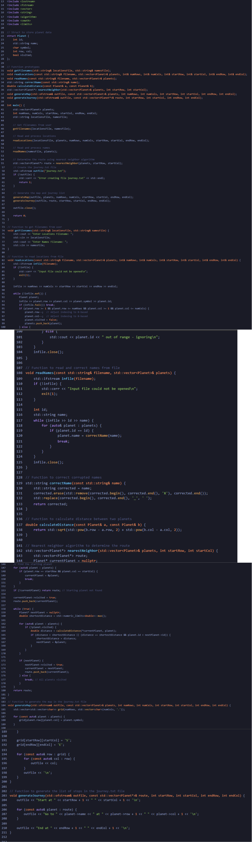Viewport: 252px width, 842px height.
Task: Click "nextPlanet = &planet;" line
Action: [x=51, y=642]
